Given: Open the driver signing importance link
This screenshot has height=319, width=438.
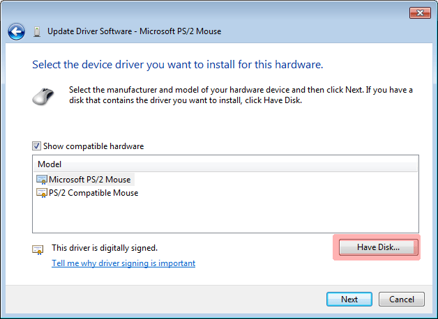Looking at the screenshot, I should 123,263.
